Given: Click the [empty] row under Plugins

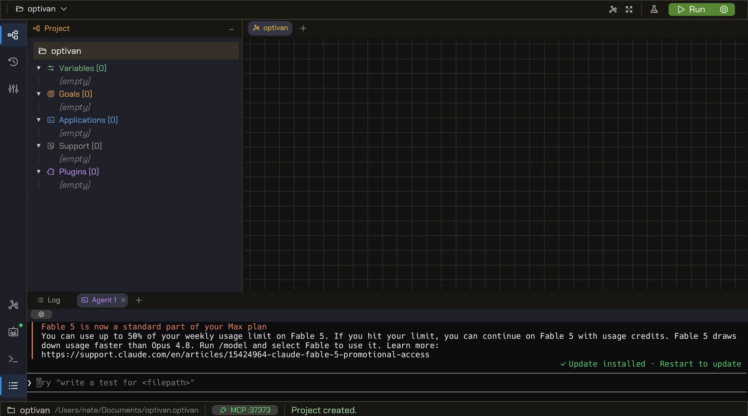Looking at the screenshot, I should click(75, 185).
